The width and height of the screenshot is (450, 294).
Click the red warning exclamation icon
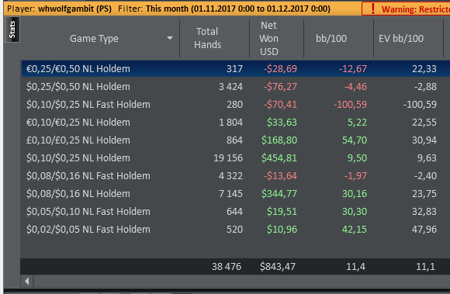coord(372,9)
